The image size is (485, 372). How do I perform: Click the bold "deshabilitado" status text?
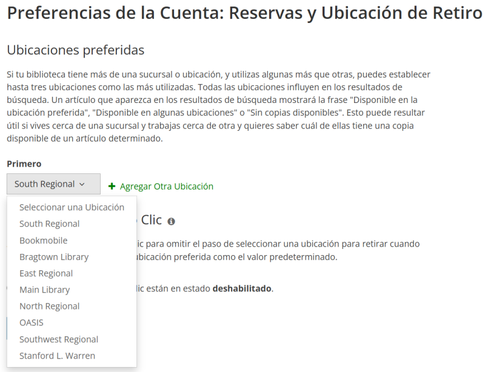[242, 288]
